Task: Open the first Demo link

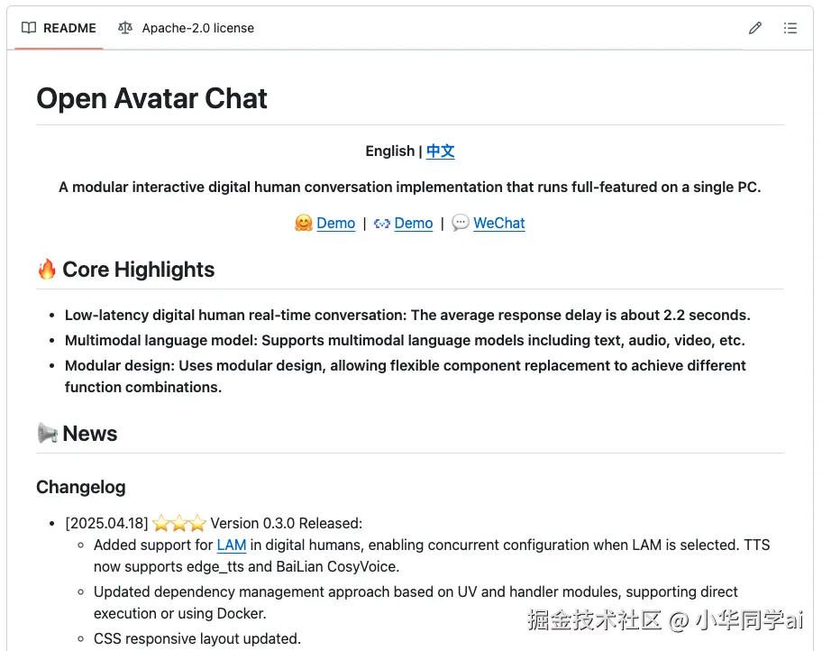Action: (x=336, y=223)
